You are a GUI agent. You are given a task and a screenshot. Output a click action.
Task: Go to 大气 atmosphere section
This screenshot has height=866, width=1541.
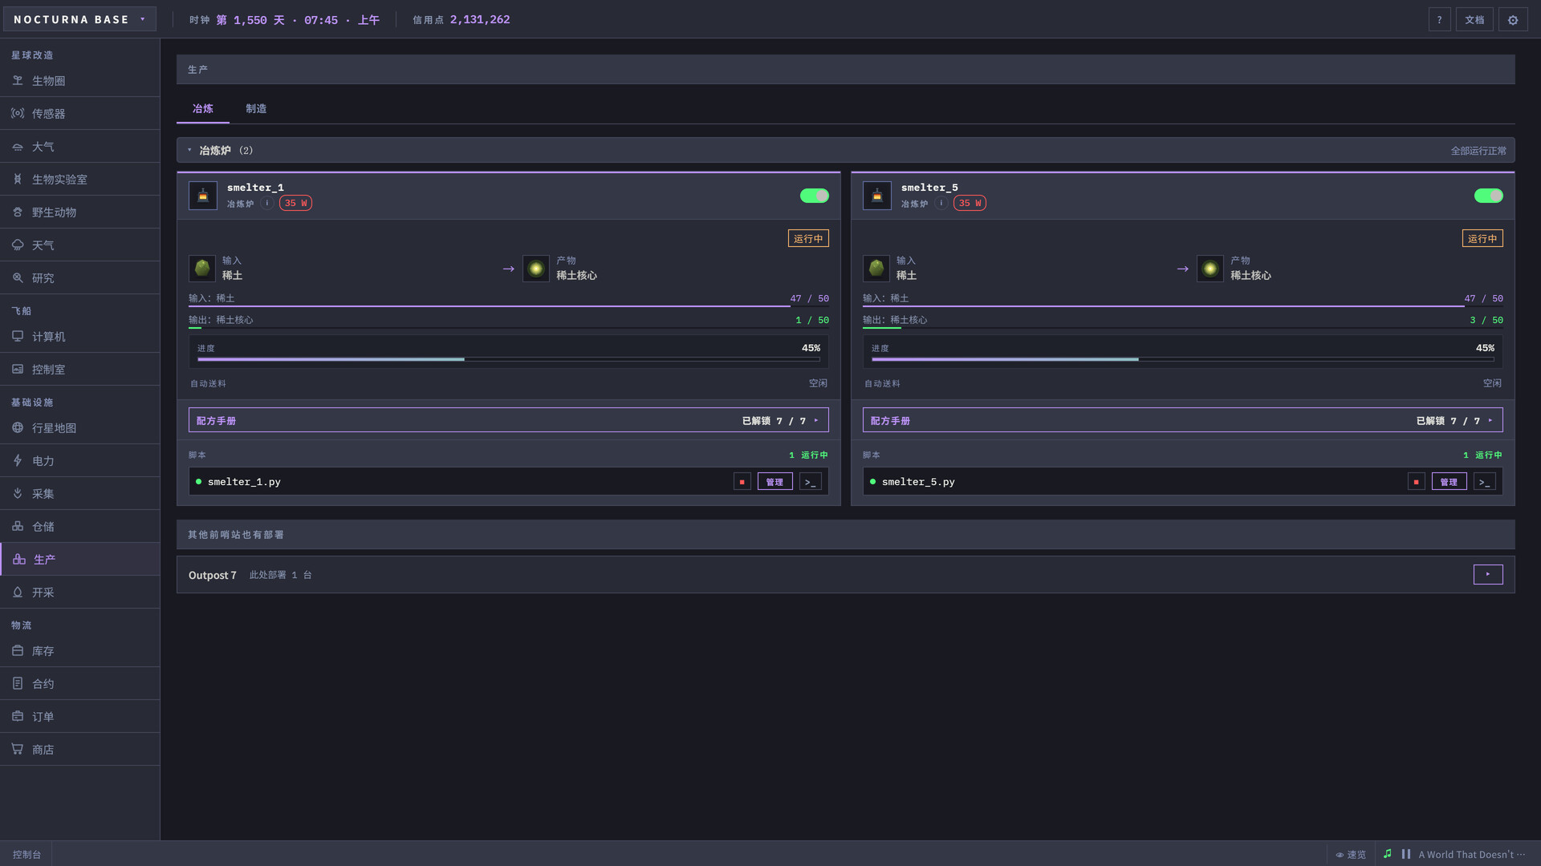point(79,147)
